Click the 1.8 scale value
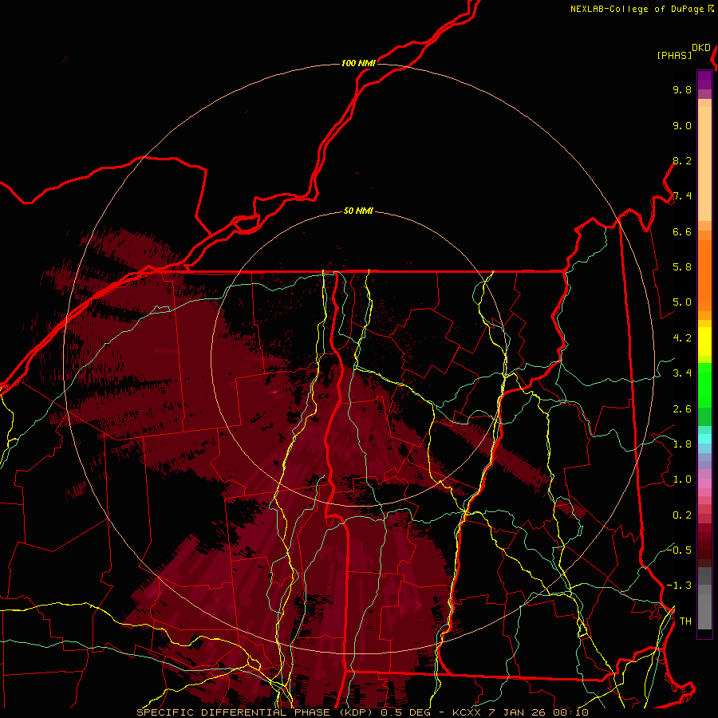The image size is (718, 718). [x=682, y=444]
